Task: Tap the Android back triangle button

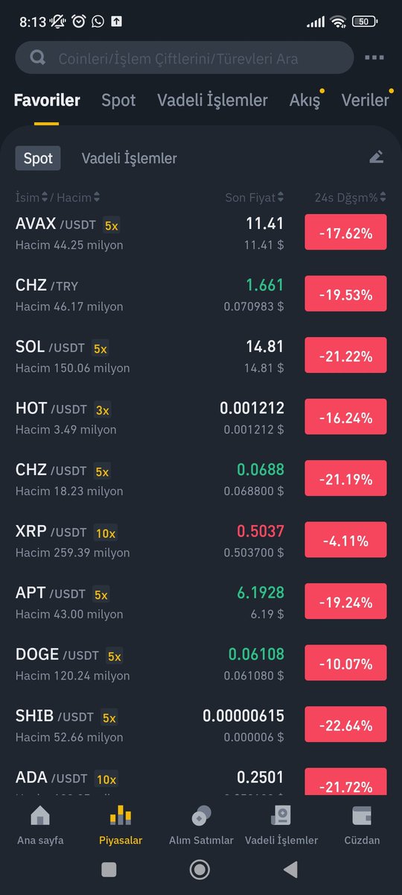Action: point(290,870)
